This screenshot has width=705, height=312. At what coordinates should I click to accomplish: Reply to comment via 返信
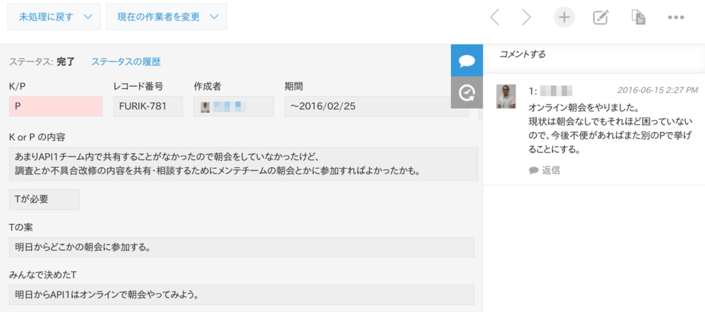point(545,170)
